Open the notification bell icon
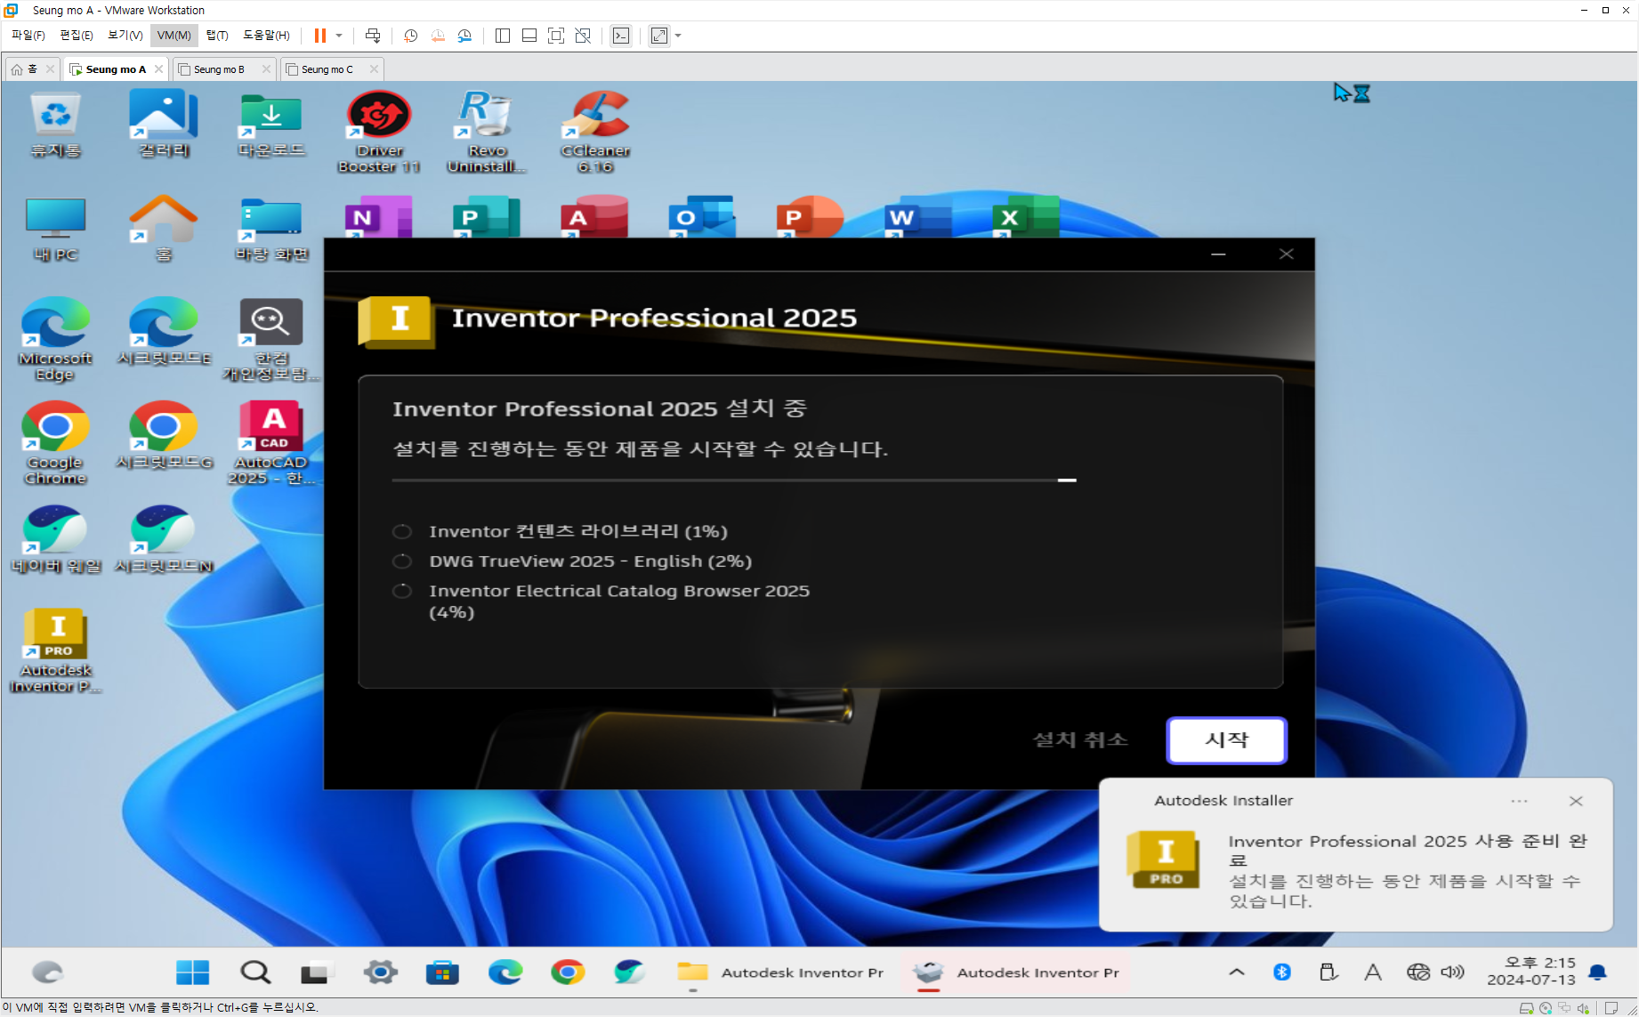1639x1017 pixels. tap(1598, 973)
